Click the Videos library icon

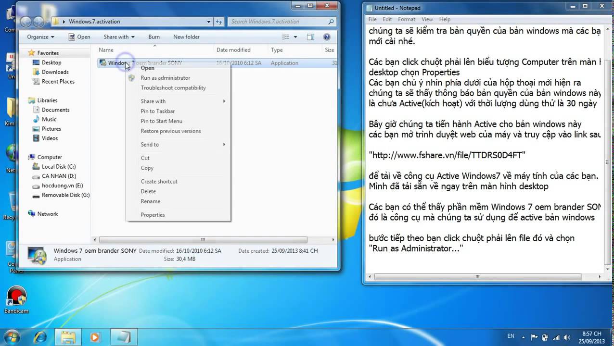37,138
